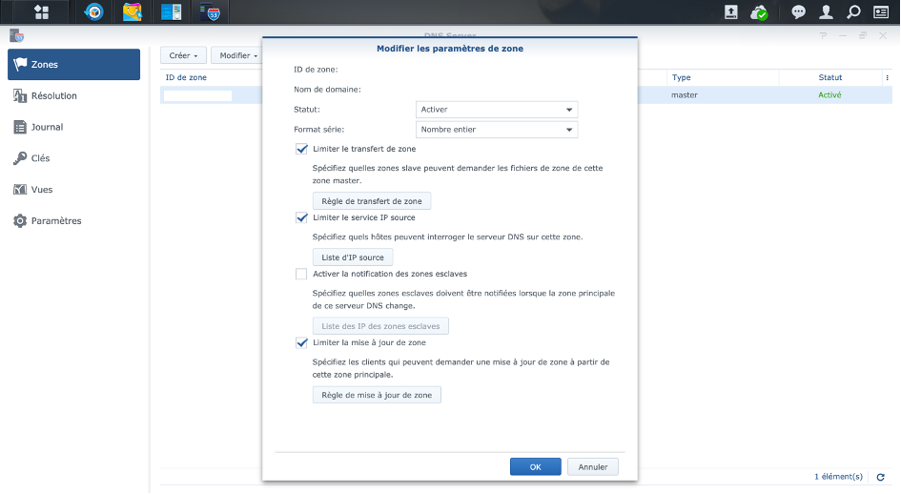Expand the Créer dropdown button
Image resolution: width=901 pixels, height=494 pixels.
tap(183, 55)
